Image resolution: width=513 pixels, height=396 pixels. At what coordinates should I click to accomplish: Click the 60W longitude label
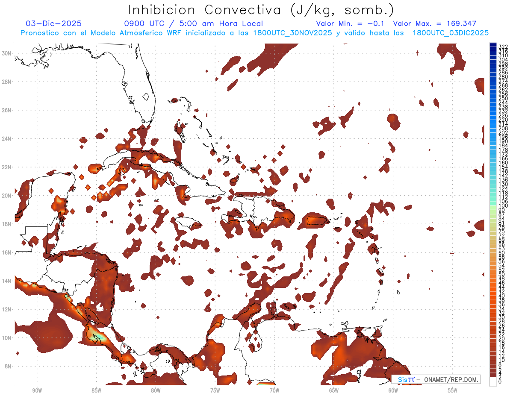pyautogui.click(x=393, y=390)
